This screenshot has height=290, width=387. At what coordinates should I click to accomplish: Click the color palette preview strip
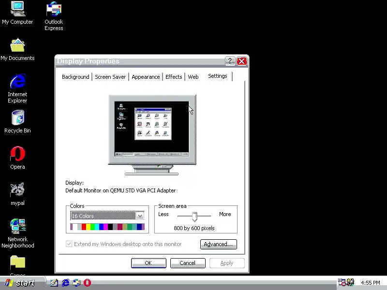coord(107,227)
